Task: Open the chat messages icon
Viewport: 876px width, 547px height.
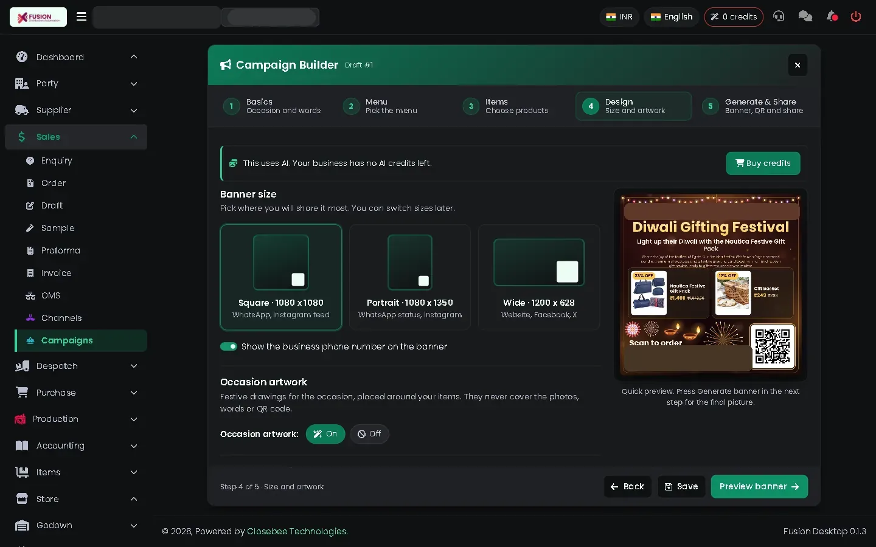Action: (x=805, y=16)
